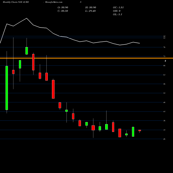Click the long red candle falling to 48
The height and width of the screenshot is (173, 173).
point(53,89)
